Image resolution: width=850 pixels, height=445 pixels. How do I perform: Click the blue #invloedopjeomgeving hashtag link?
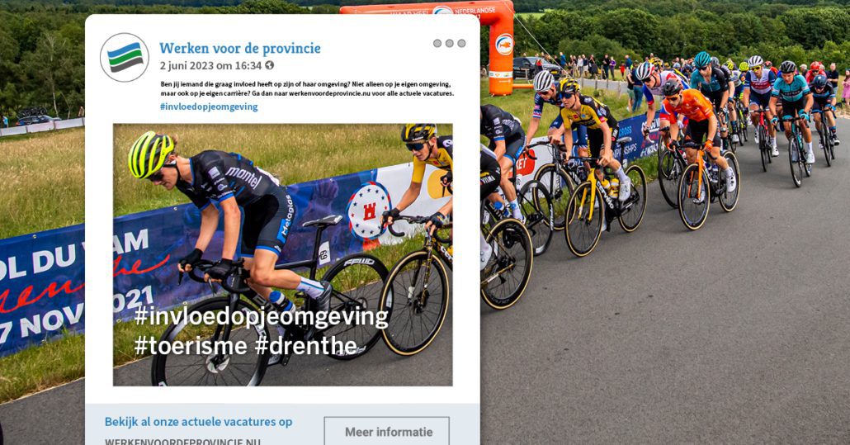pos(209,107)
